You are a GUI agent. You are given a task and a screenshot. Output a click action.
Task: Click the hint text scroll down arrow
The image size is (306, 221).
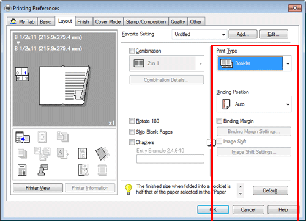(241, 194)
